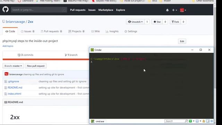Switch to the repo Pull requests tab
Viewport: 222px width, 125px height.
[51, 31]
